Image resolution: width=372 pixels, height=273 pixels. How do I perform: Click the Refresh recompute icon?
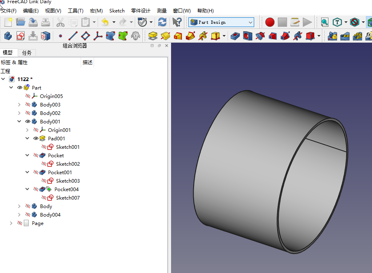(162, 22)
